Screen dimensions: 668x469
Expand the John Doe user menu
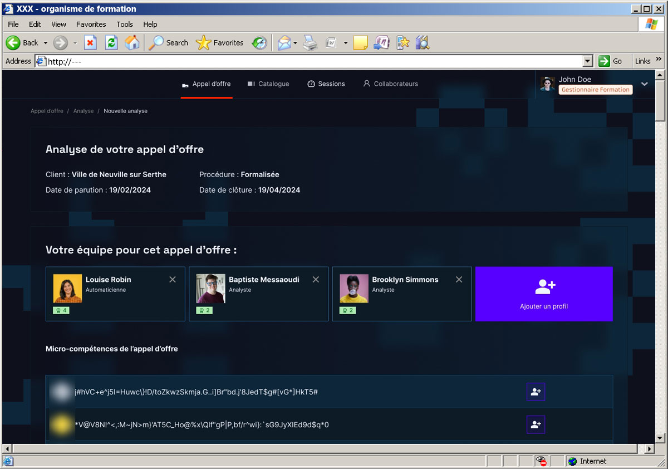tap(644, 84)
